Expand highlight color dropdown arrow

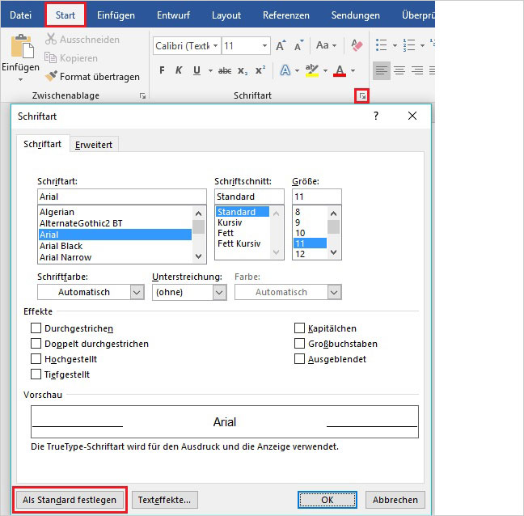(325, 71)
